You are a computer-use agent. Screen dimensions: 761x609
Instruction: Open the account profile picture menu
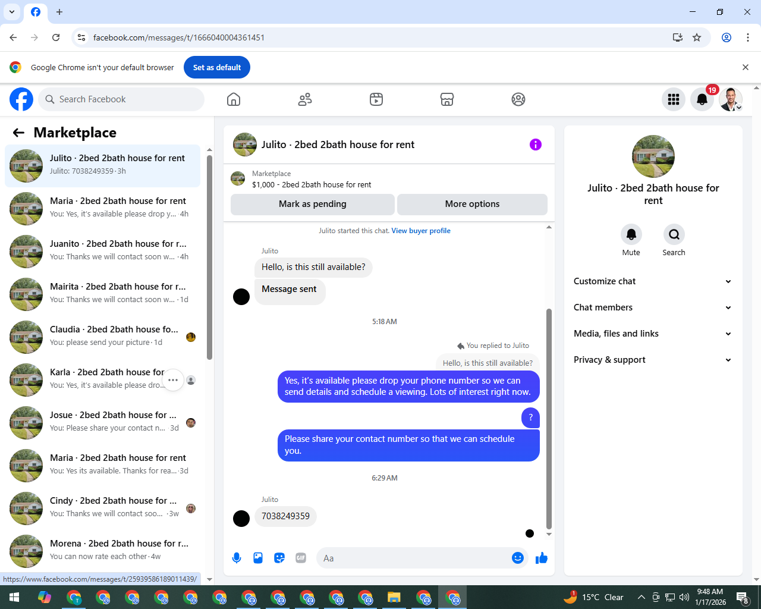(x=731, y=99)
